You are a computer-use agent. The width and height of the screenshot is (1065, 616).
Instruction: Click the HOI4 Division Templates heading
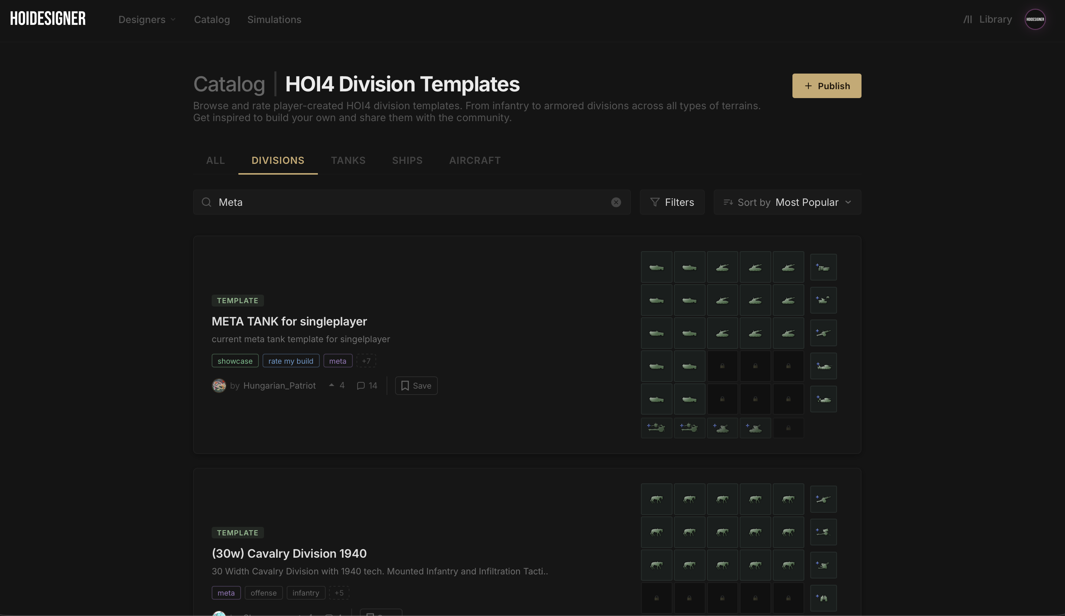402,84
